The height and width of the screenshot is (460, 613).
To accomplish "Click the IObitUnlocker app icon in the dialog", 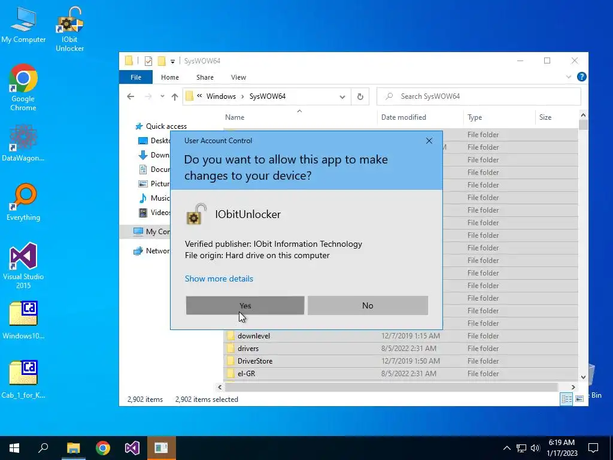I will (x=196, y=214).
